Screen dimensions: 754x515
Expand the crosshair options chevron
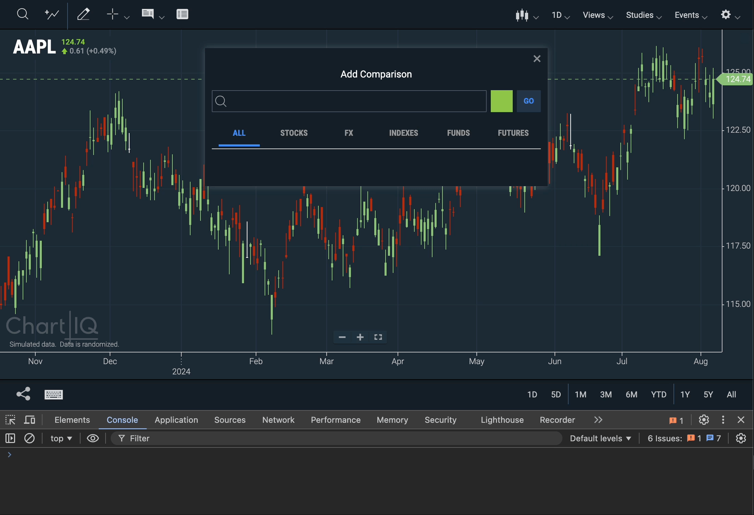point(126,17)
